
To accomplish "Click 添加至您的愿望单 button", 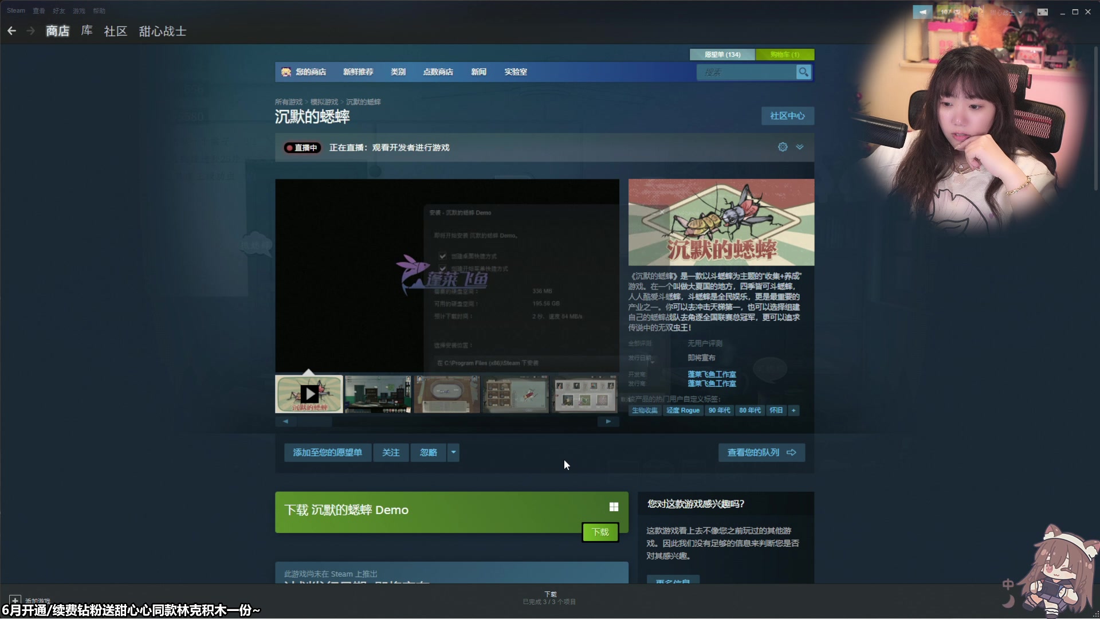I will tap(328, 453).
